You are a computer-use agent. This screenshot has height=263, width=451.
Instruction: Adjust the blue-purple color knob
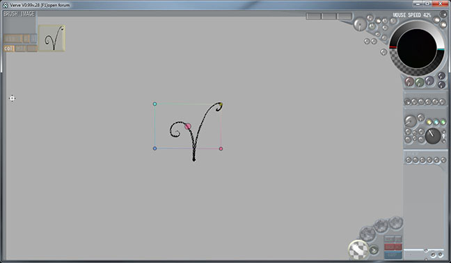[x=429, y=81]
